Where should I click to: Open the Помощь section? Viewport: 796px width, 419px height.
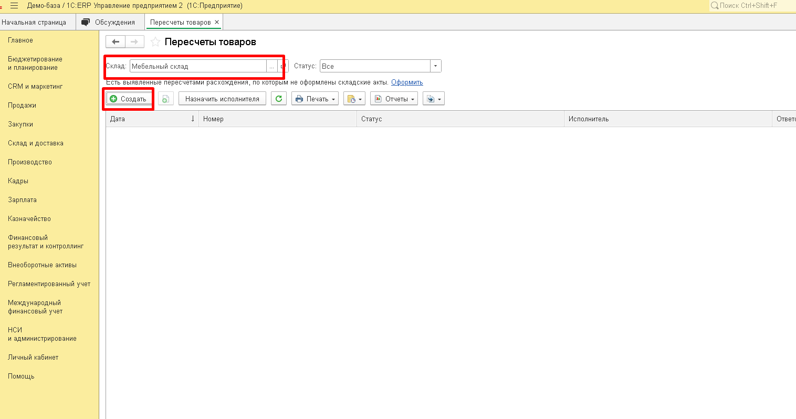(21, 376)
